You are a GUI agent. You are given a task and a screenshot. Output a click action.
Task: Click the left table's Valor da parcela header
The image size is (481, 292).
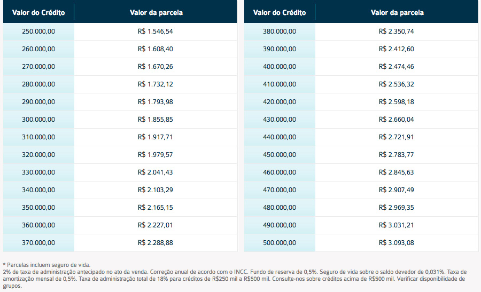point(156,13)
